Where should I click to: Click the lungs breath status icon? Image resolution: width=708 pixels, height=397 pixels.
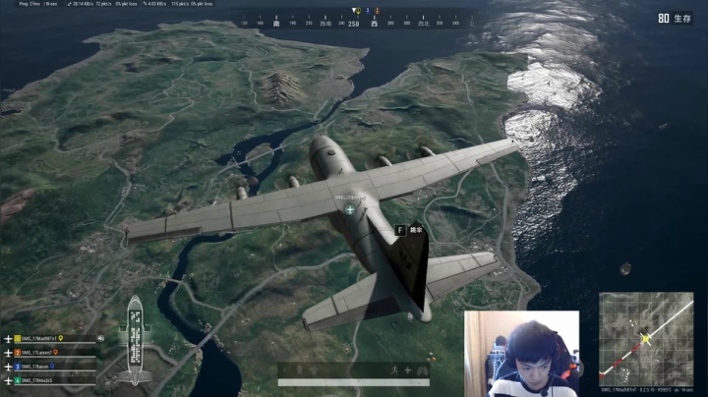pyautogui.click(x=422, y=370)
